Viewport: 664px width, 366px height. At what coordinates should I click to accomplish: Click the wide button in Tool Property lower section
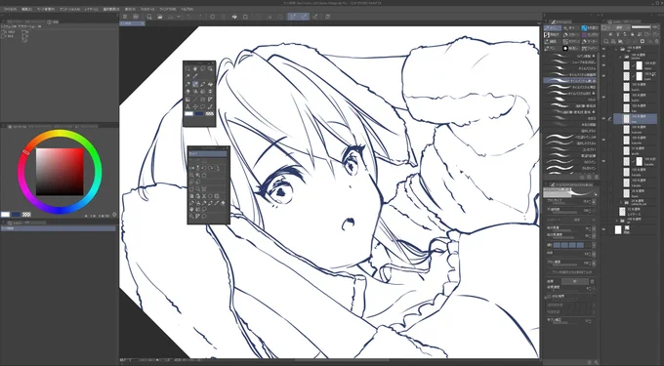coord(575,281)
